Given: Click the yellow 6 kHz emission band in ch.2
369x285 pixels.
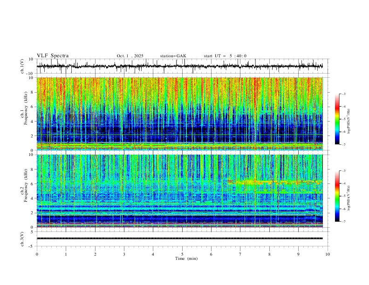Looking at the screenshot, I should tap(274, 182).
